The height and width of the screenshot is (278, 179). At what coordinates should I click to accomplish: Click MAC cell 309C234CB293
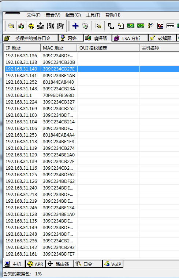tap(59, 247)
